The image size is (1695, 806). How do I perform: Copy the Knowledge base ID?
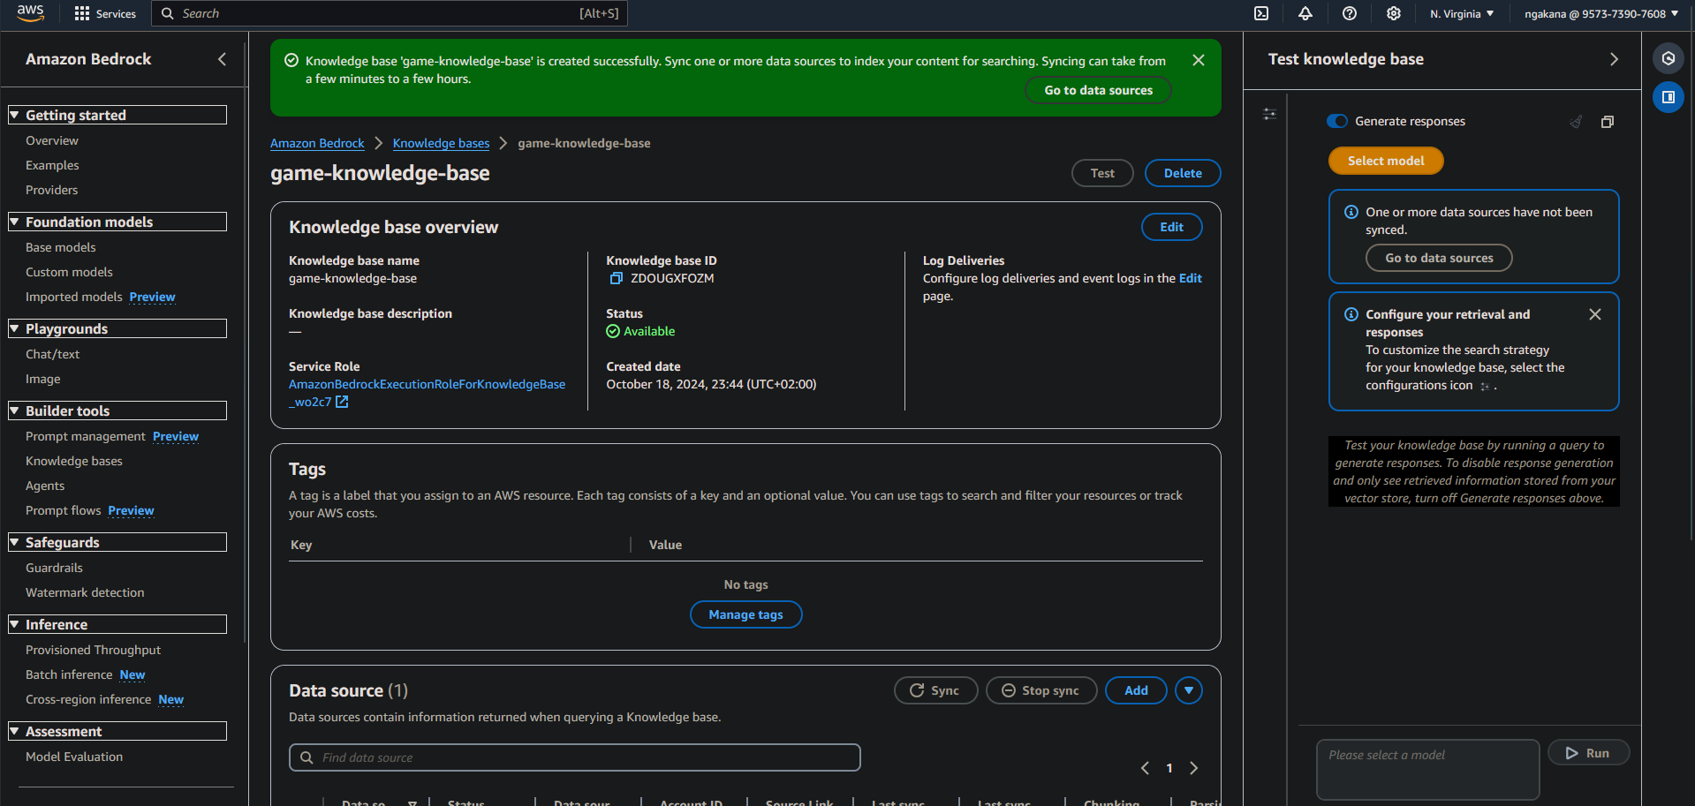click(617, 278)
